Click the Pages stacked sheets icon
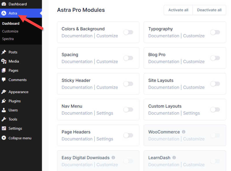 coord(4,70)
